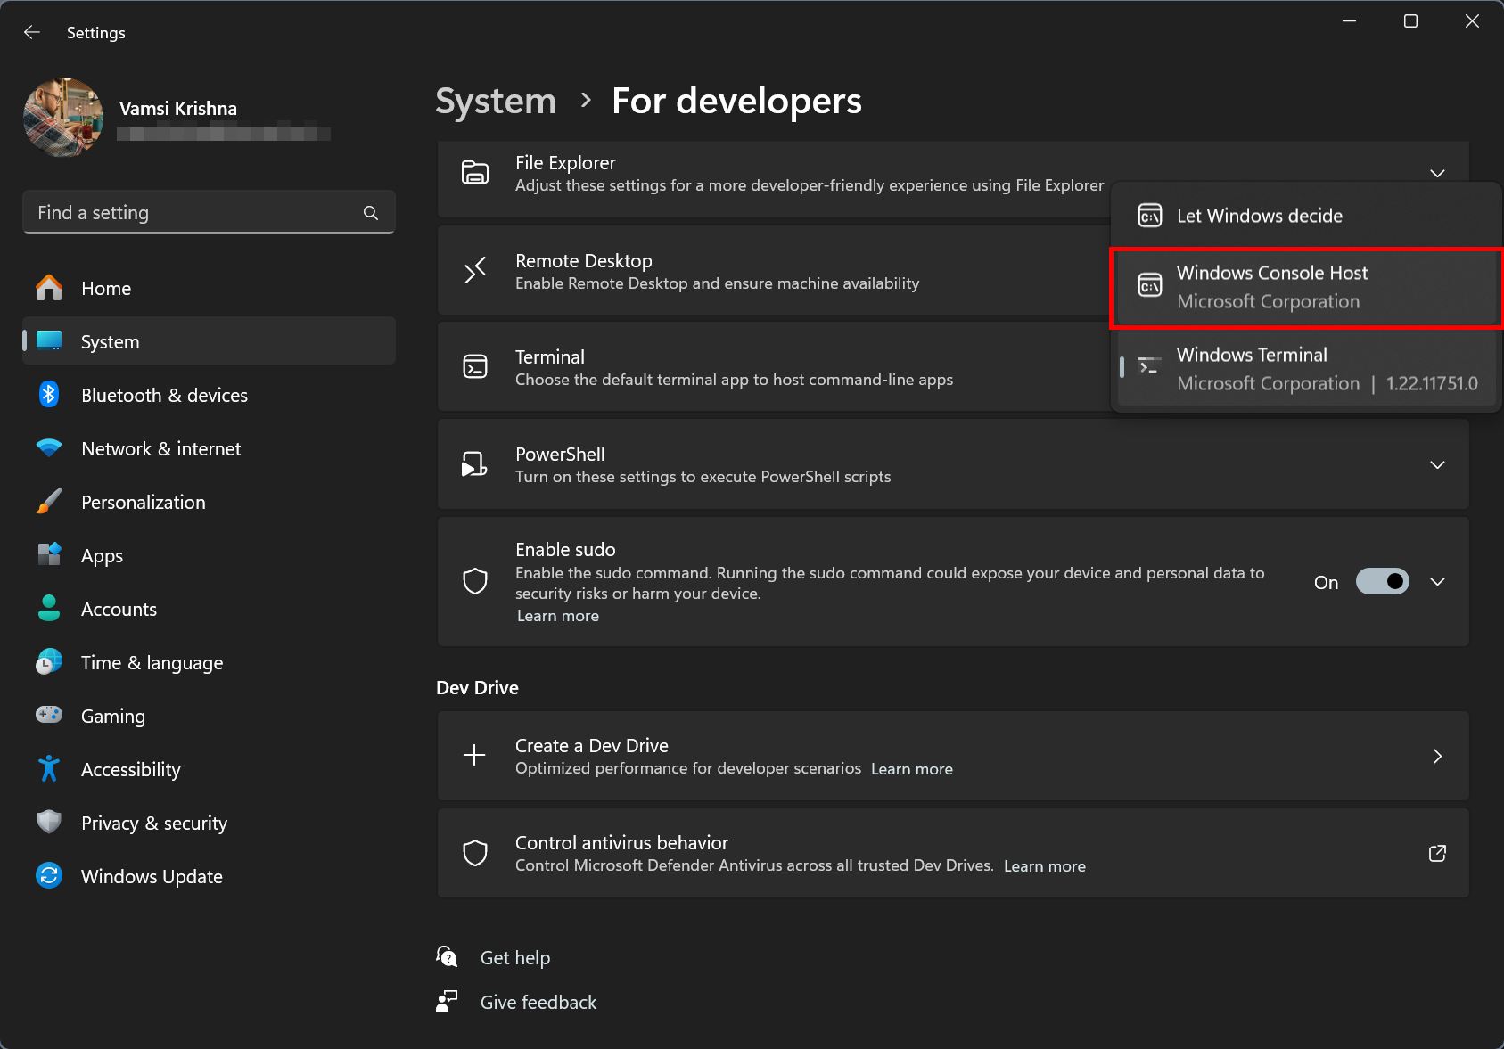Click the Remote Desktop icon
Image resolution: width=1504 pixels, height=1049 pixels.
coord(475,270)
